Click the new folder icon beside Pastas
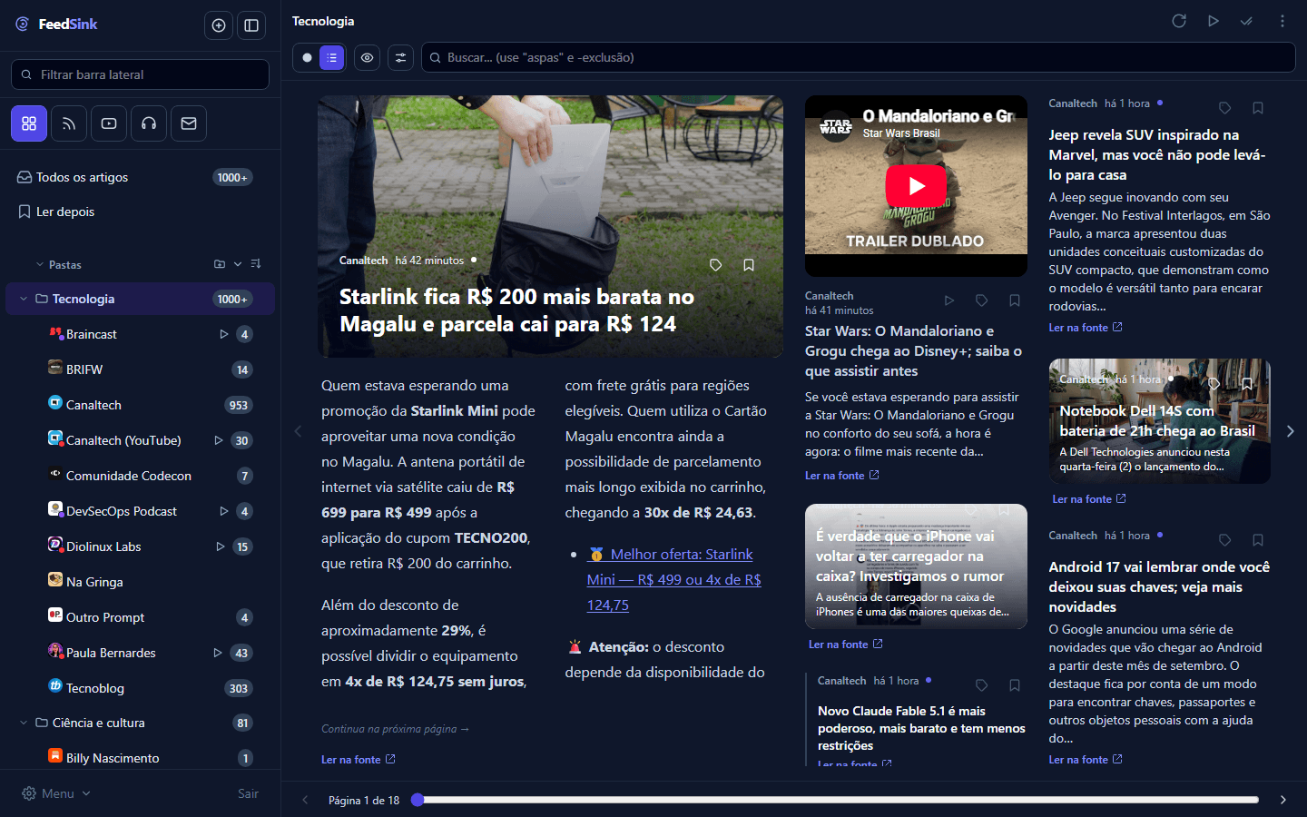Image resolution: width=1307 pixels, height=817 pixels. coord(220,264)
